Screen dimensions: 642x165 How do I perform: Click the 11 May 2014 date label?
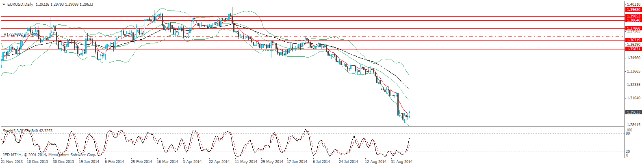(246, 162)
